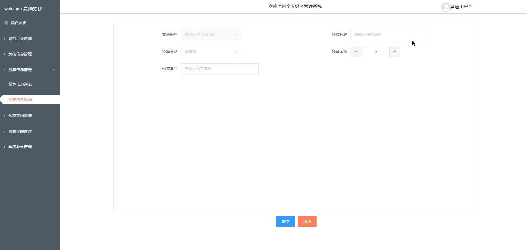Open the 普通用户 account dropdown
Image resolution: width=527 pixels, height=250 pixels.
[x=461, y=6]
